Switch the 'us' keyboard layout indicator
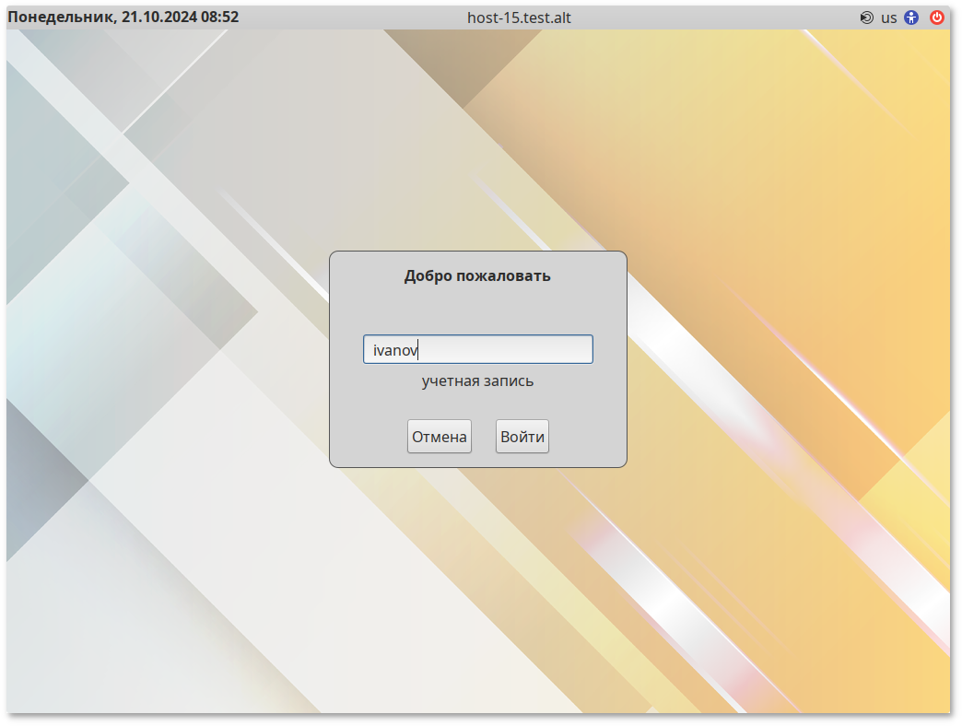 [x=888, y=18]
